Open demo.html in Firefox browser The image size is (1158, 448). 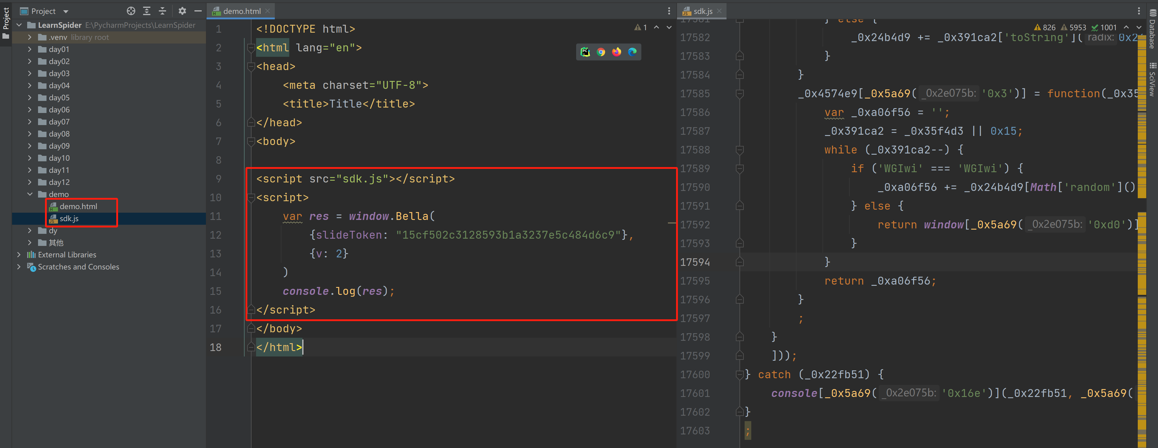(617, 52)
